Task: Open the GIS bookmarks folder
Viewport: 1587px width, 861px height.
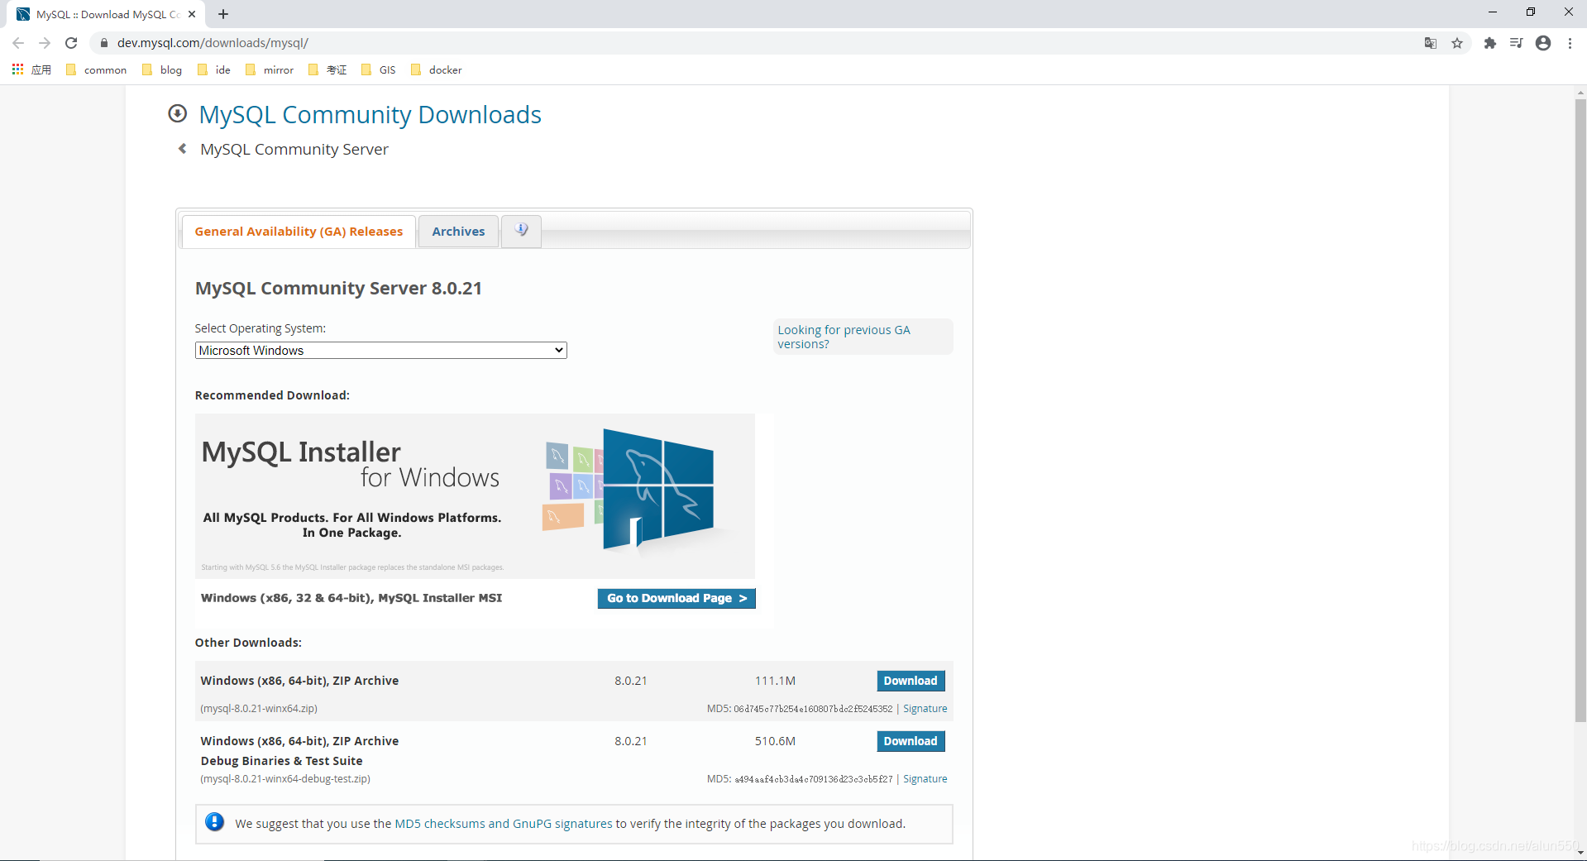Action: click(x=379, y=69)
